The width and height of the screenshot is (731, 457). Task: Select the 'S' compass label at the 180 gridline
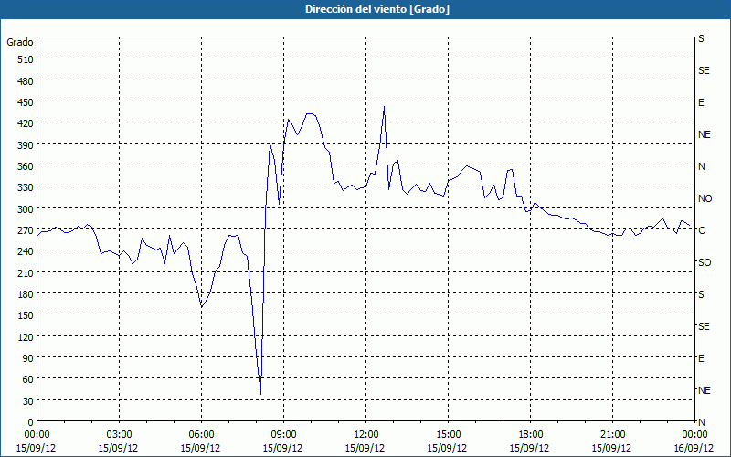(x=701, y=294)
